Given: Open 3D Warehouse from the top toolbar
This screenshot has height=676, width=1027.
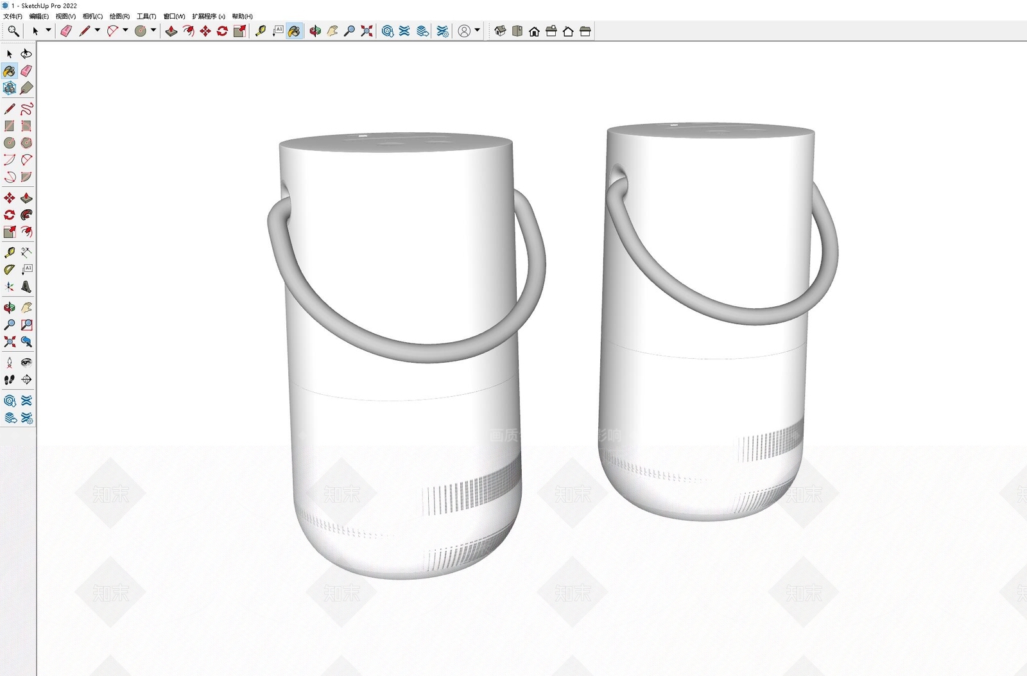Looking at the screenshot, I should point(387,31).
